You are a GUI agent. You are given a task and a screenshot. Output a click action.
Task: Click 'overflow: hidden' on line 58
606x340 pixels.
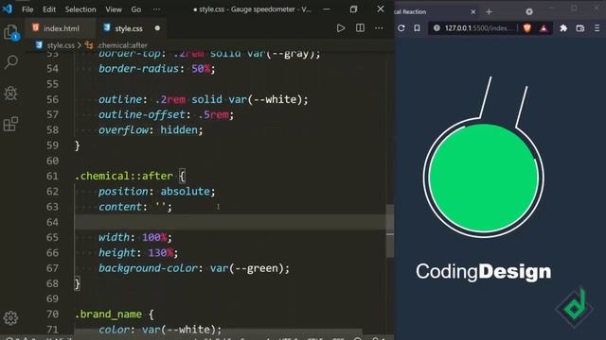tap(151, 130)
